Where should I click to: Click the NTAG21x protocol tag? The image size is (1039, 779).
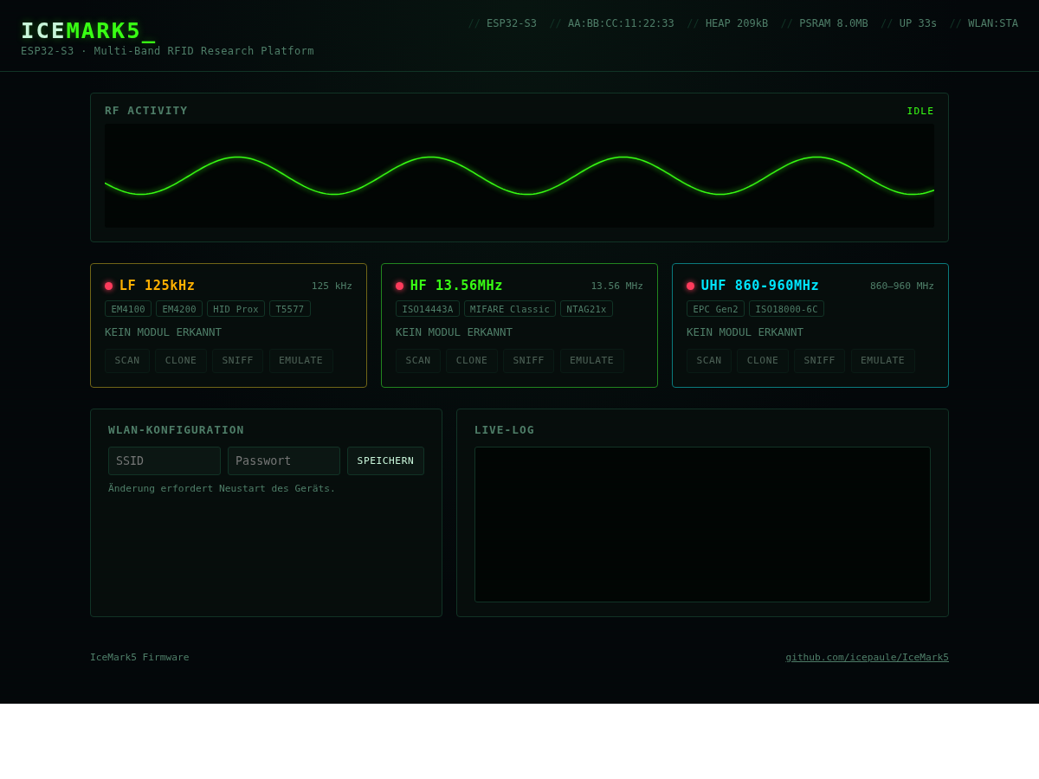(586, 309)
